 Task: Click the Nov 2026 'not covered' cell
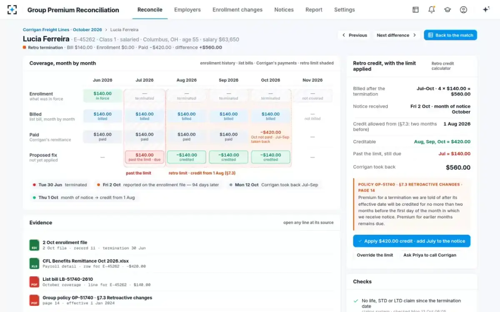click(312, 96)
